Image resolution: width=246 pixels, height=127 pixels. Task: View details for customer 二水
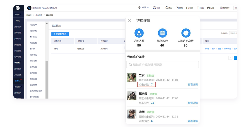click(192, 85)
